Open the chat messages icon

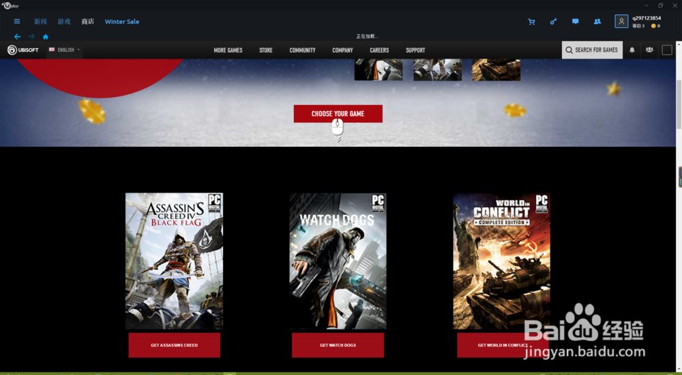point(576,21)
